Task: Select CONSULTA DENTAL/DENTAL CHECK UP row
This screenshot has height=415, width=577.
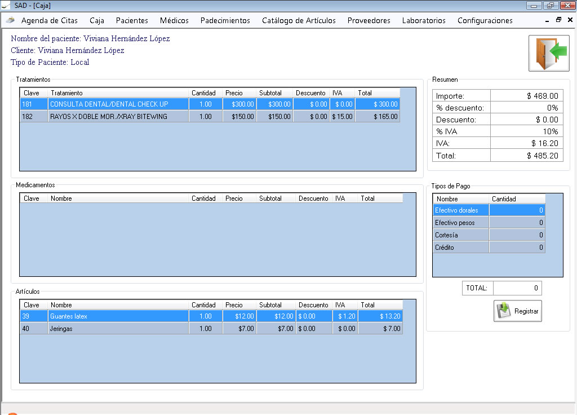Action: click(210, 104)
